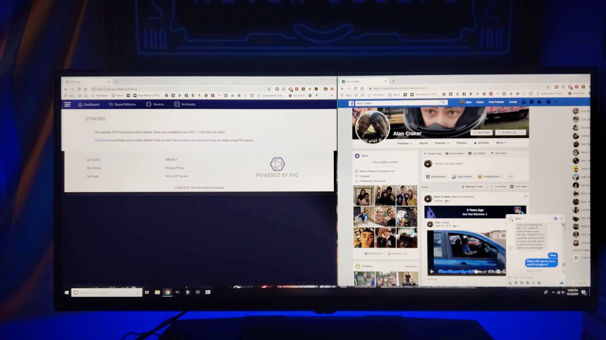Open the Apps bookmark in the XYO browser window
606x340 pixels.
pos(70,95)
